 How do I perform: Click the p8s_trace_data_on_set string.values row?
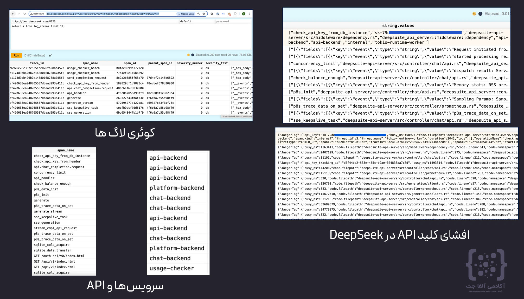pos(398,106)
